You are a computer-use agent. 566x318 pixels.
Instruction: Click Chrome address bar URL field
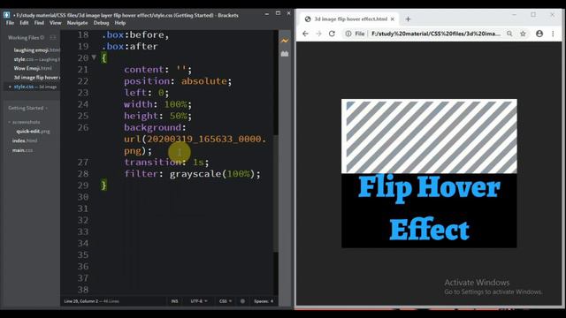(x=436, y=34)
